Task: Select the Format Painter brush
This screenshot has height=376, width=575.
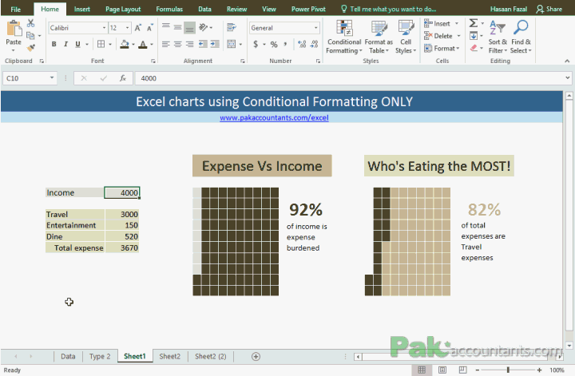Action: pos(31,47)
